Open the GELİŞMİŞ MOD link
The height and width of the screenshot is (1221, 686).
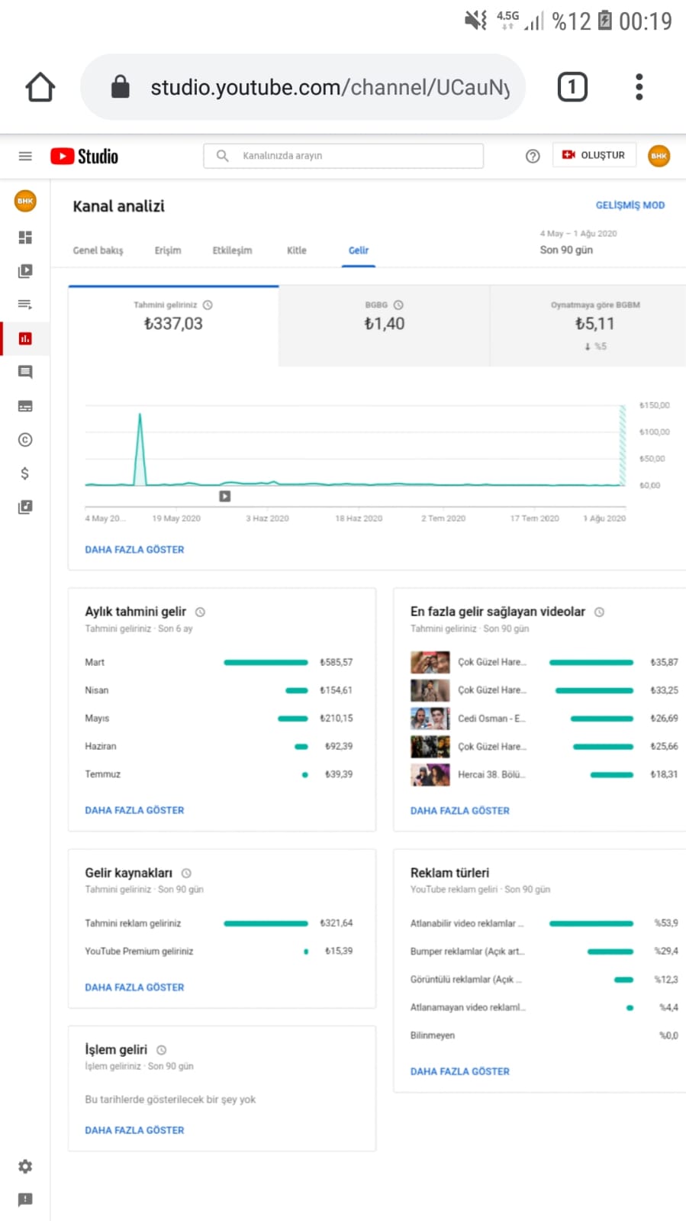630,205
